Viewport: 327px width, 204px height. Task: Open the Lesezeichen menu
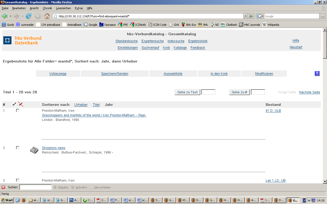[x=63, y=8]
